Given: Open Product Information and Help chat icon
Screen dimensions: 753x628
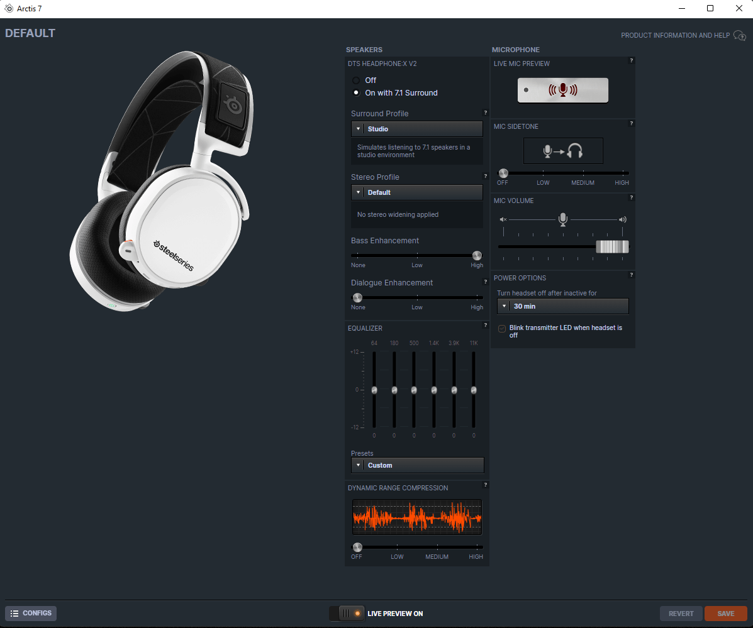Looking at the screenshot, I should click(740, 35).
